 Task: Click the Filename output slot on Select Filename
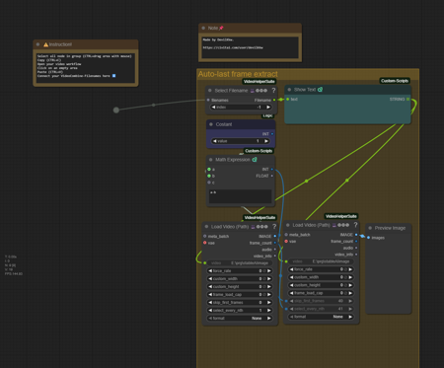coord(274,100)
